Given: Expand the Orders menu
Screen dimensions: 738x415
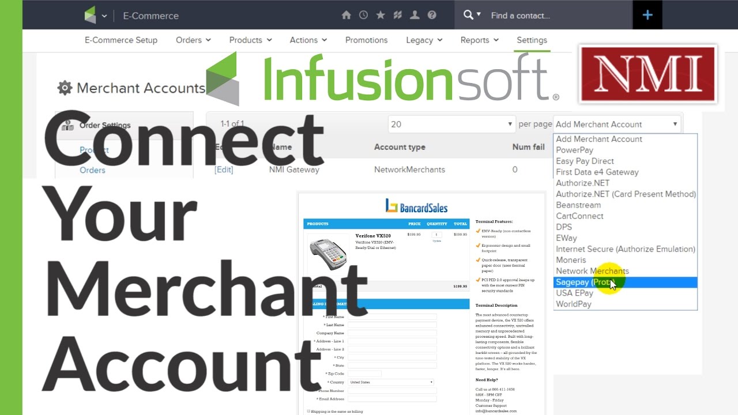Looking at the screenshot, I should (x=193, y=40).
